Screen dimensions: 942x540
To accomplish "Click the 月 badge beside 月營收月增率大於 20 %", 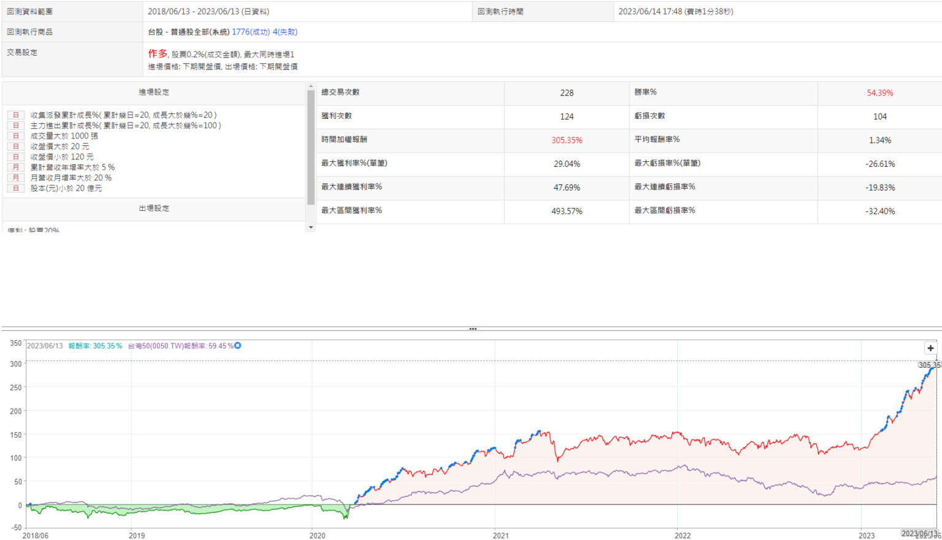I will [x=16, y=178].
